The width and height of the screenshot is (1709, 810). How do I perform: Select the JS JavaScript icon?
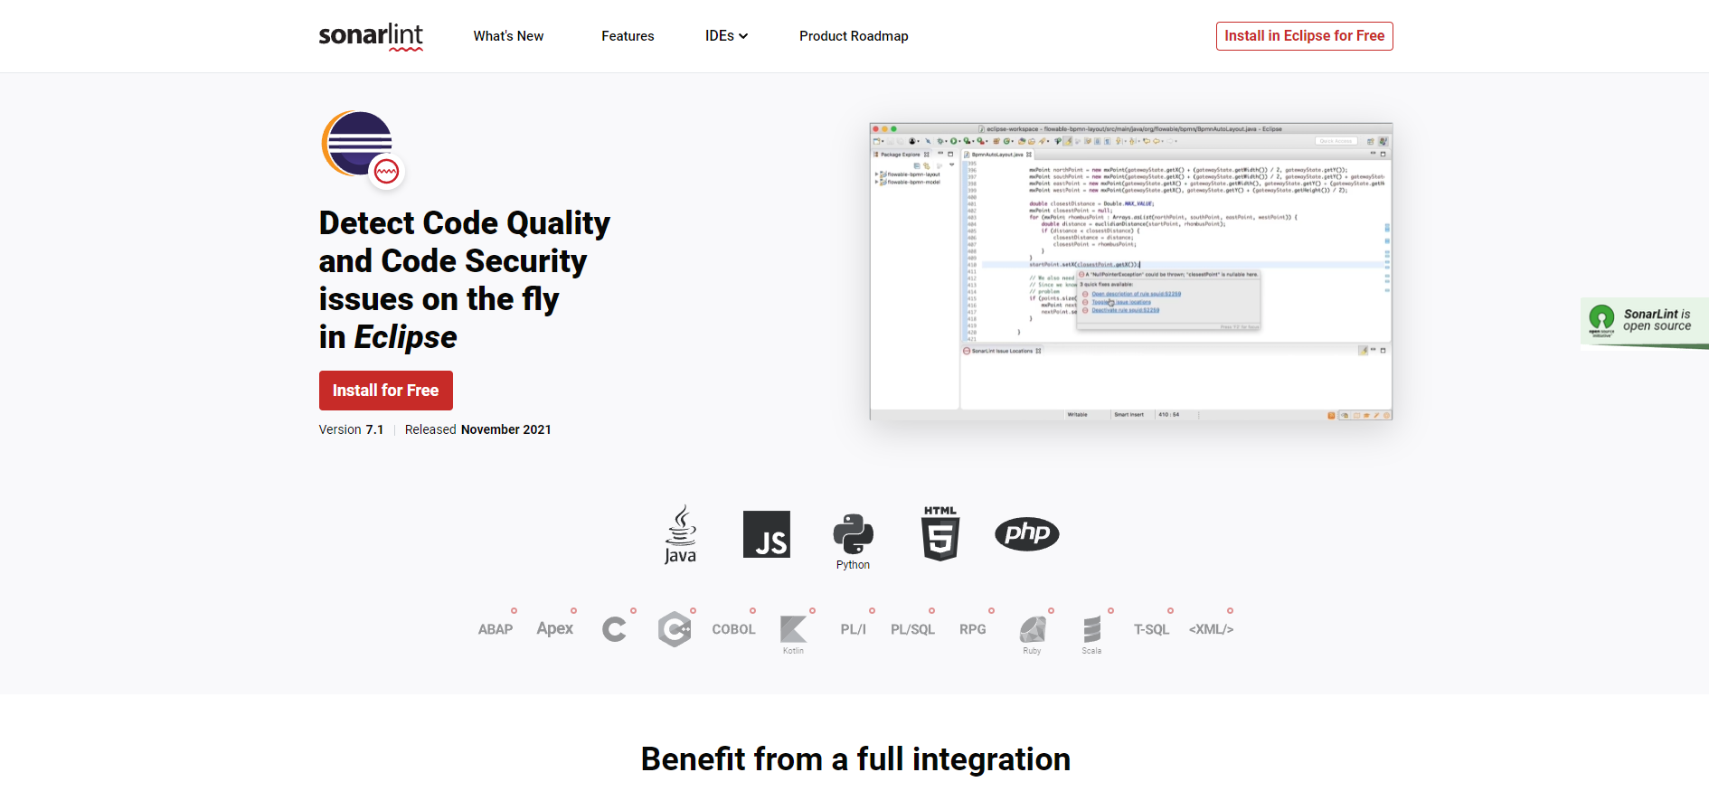[766, 534]
